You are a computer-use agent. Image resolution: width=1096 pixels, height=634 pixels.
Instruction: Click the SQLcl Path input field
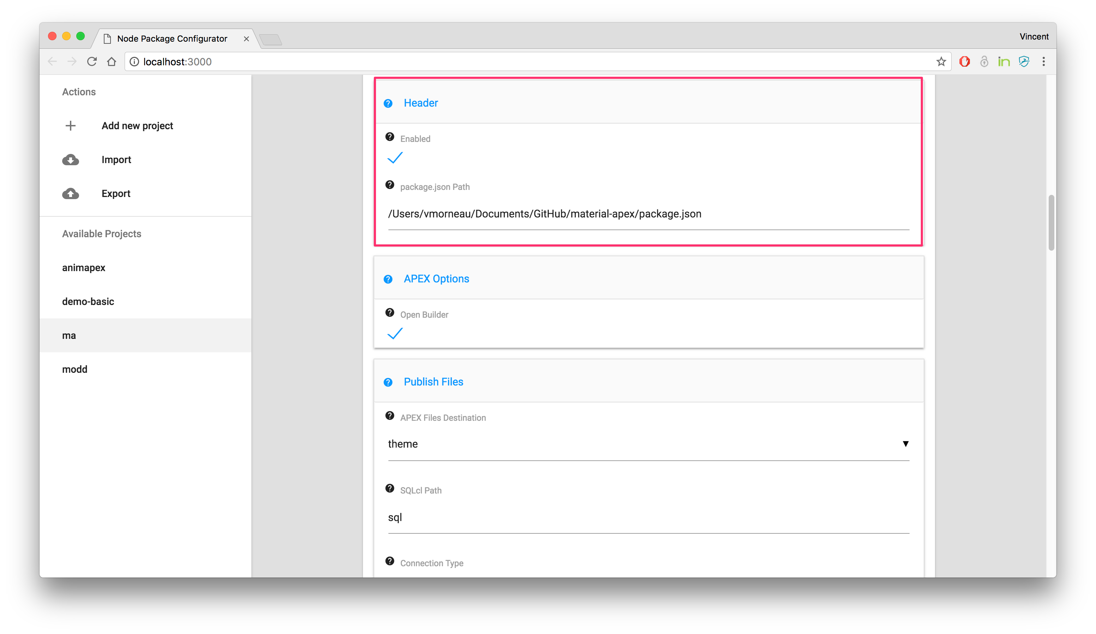click(648, 518)
